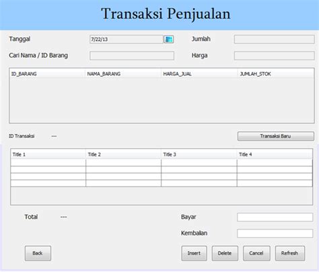Click the Transaksi Penjualan heading
This screenshot has width=319, height=272.
[x=166, y=14]
